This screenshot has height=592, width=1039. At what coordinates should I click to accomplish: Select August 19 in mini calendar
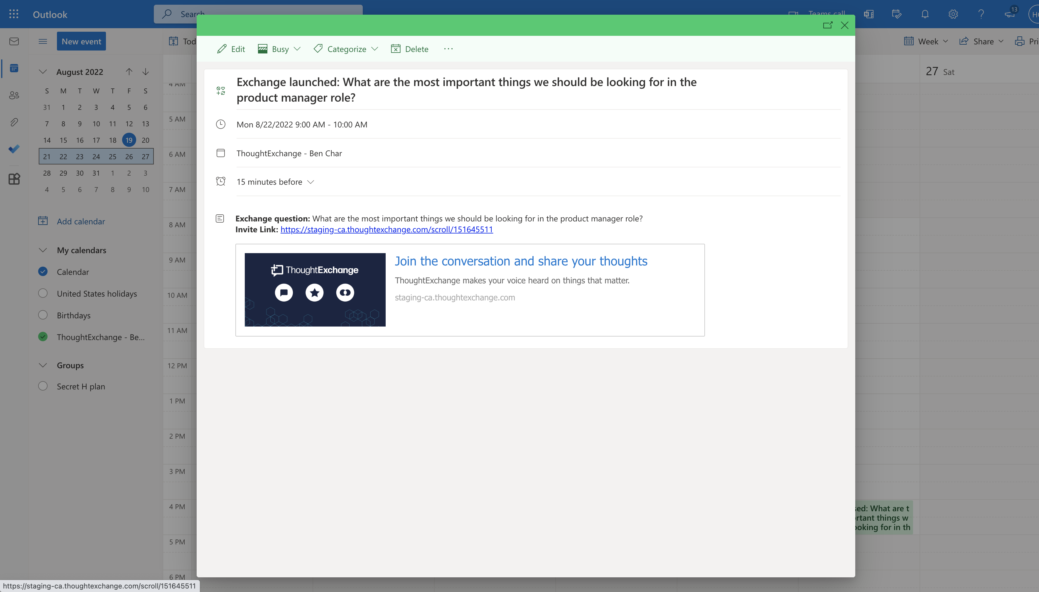(x=129, y=140)
